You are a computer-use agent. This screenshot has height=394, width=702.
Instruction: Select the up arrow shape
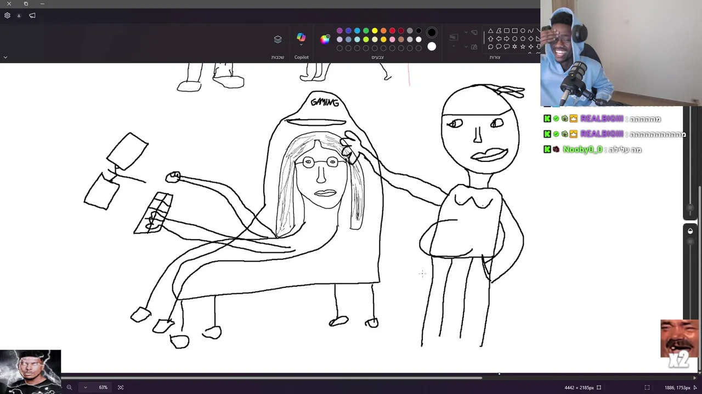click(x=490, y=39)
